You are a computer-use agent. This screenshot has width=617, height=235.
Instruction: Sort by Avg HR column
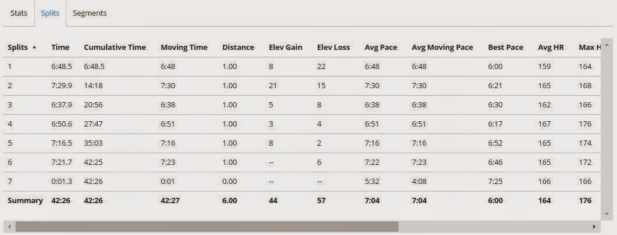[550, 48]
